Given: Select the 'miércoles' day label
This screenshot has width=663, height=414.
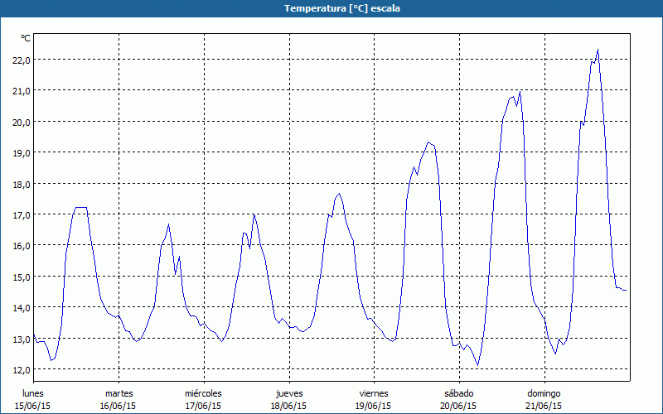Looking at the screenshot, I should click(x=203, y=393).
